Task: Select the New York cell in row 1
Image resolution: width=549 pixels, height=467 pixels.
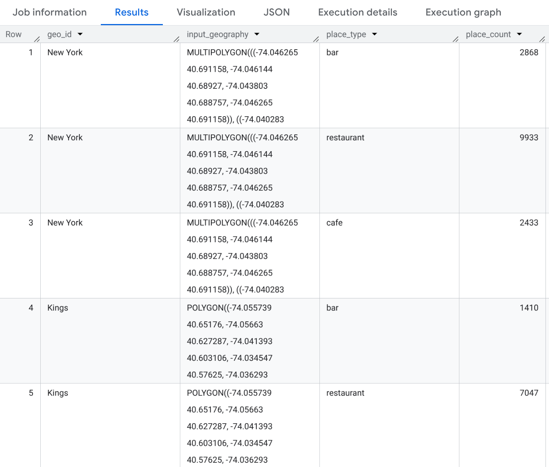Action: (x=65, y=52)
